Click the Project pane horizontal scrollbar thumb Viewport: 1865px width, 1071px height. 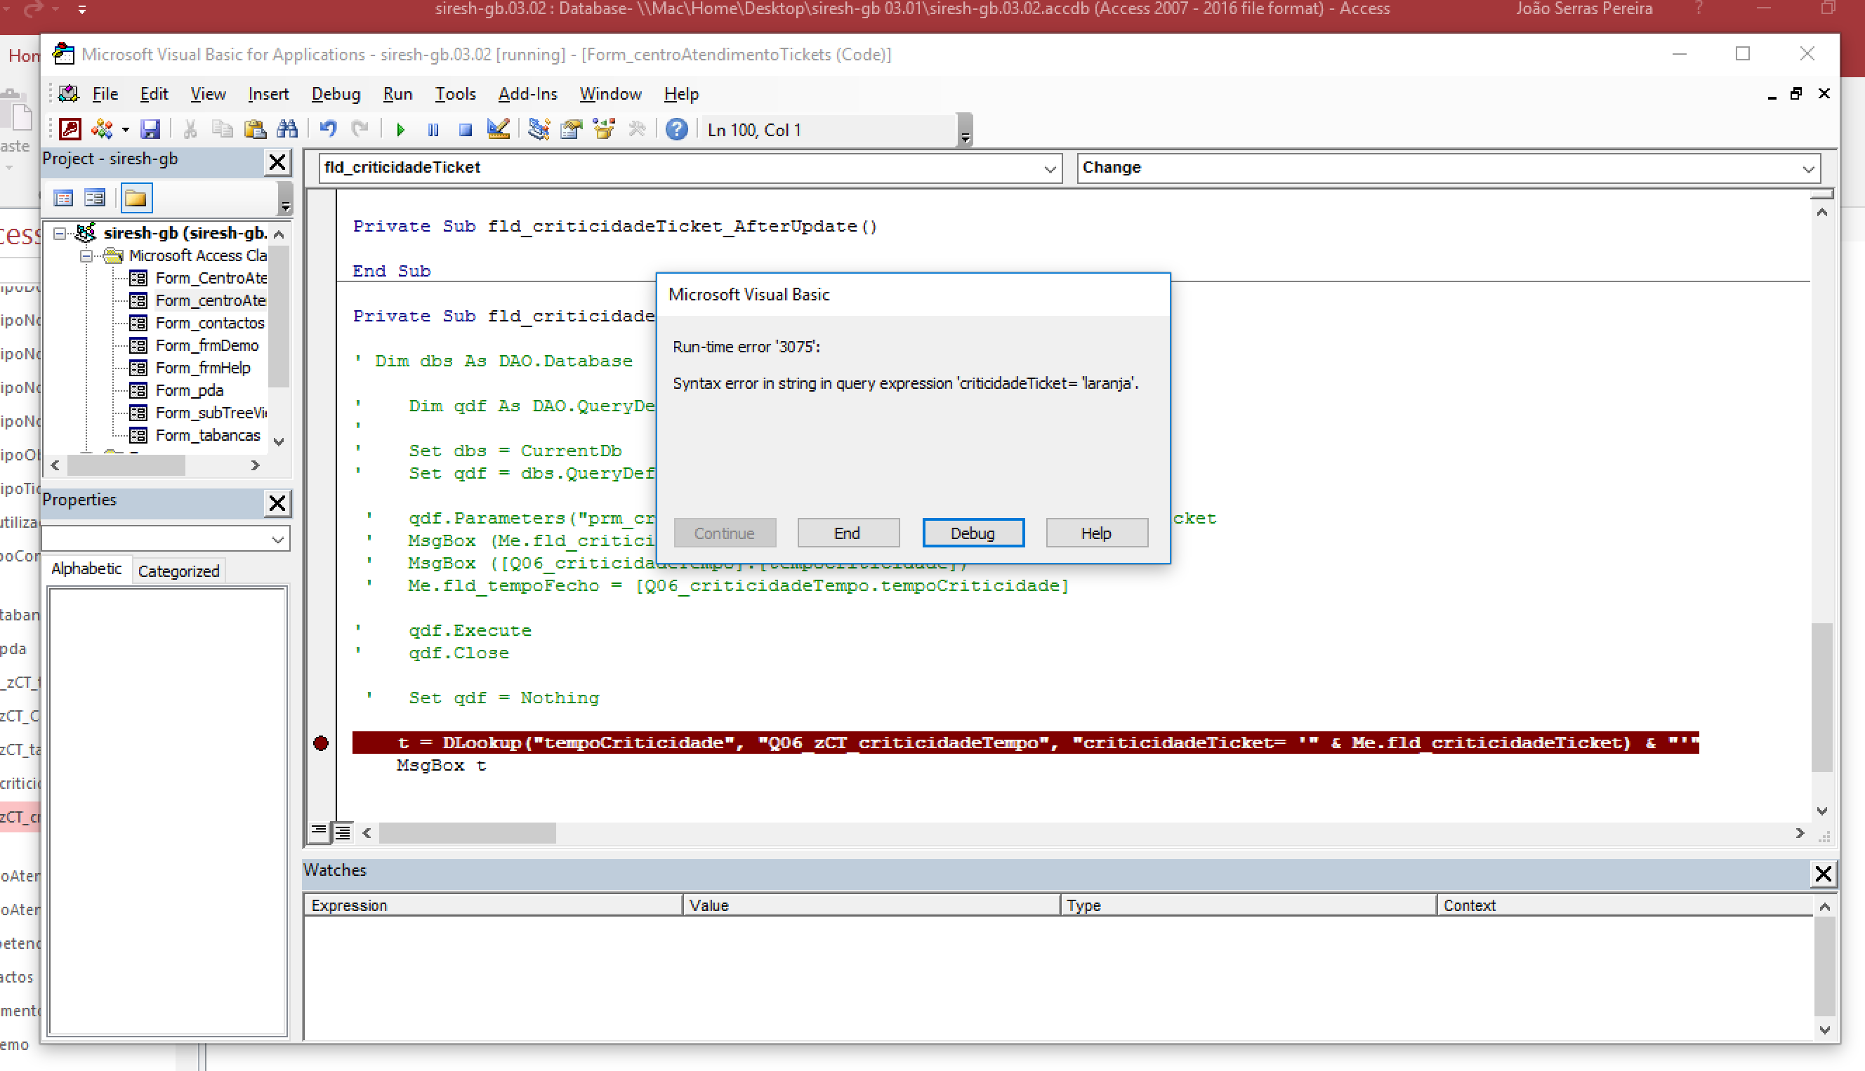126,465
